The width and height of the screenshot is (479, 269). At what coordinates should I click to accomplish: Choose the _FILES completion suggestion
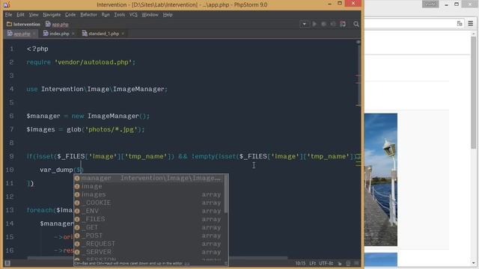click(149, 219)
